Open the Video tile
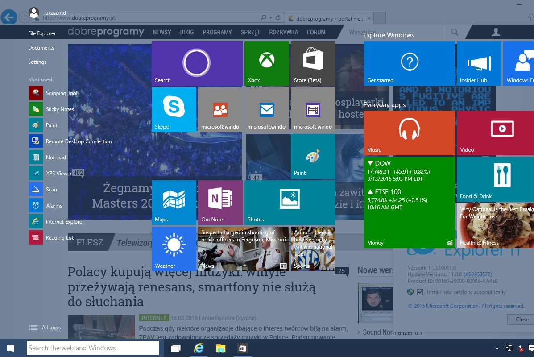Viewport: 534px width, 357px height. (x=495, y=133)
